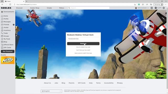Viewport: 168px width, 94px height.
Task: Click the browser tab actions icon
Action: tap(2, 1)
